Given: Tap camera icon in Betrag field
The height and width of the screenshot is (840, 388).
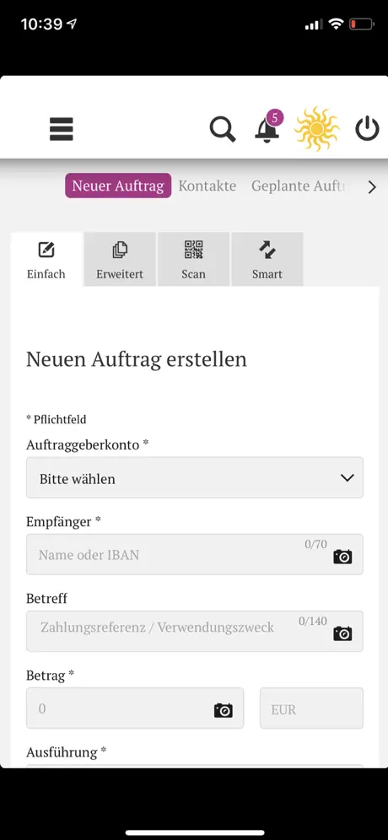Looking at the screenshot, I should tap(224, 710).
